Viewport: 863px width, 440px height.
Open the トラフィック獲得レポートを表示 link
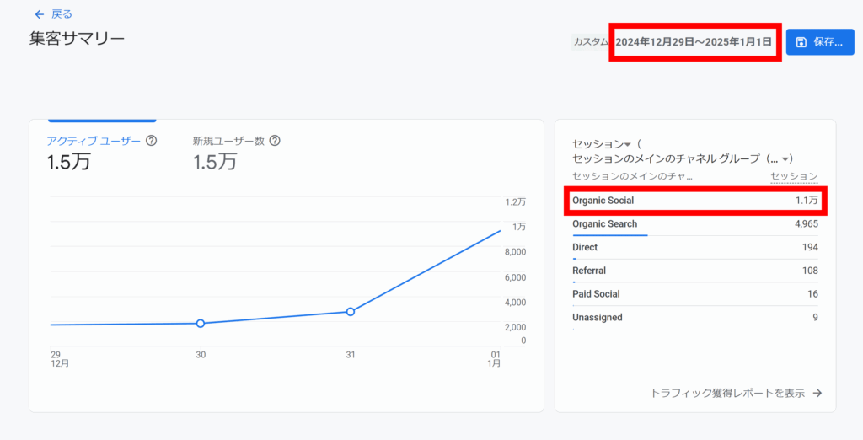(x=736, y=393)
